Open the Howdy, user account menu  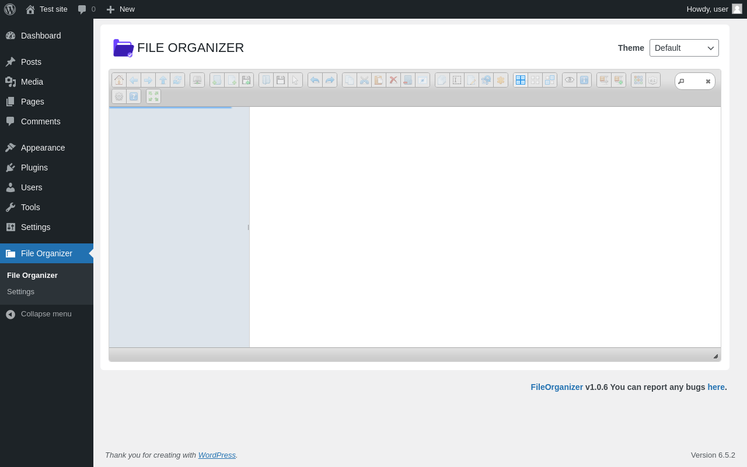(714, 9)
